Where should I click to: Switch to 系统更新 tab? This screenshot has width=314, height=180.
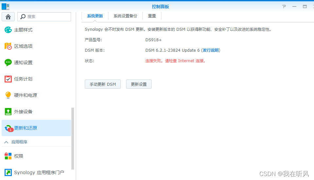coord(95,16)
